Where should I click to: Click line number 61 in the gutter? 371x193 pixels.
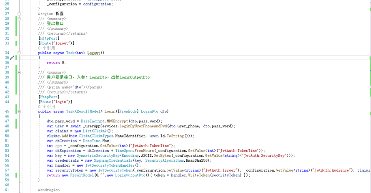[7, 190]
